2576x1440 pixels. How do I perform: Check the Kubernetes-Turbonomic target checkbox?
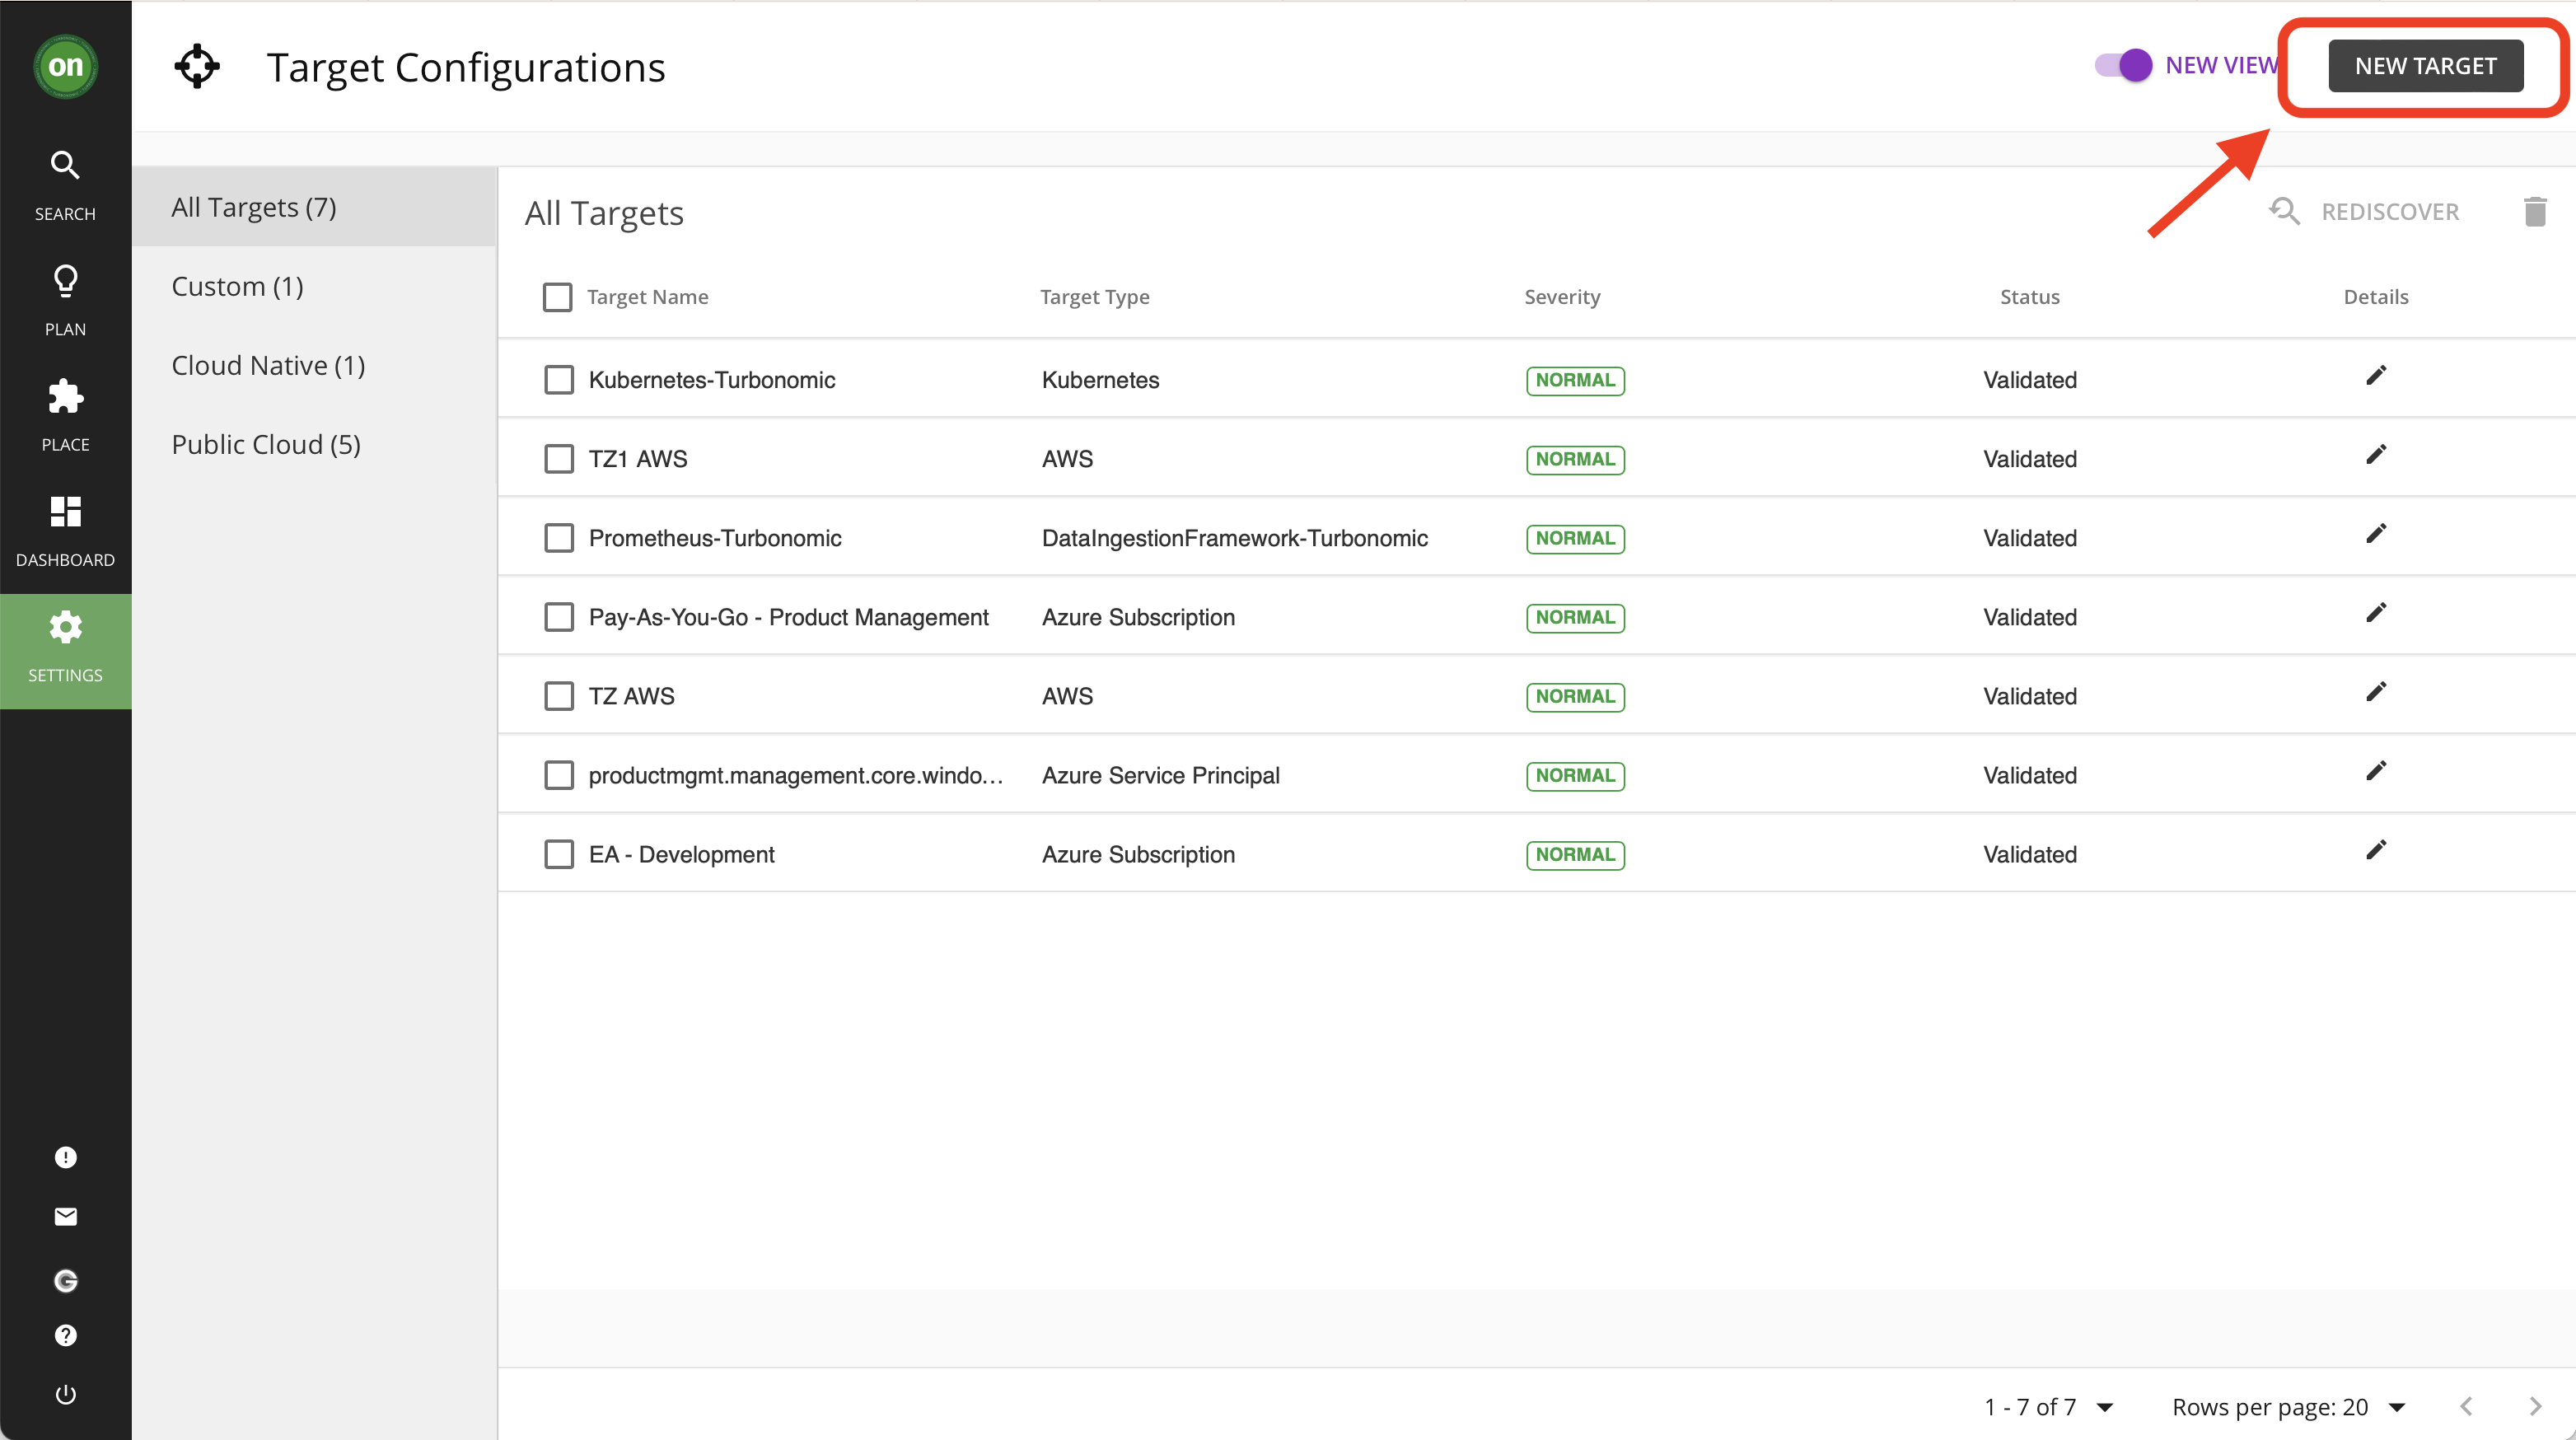pyautogui.click(x=558, y=379)
